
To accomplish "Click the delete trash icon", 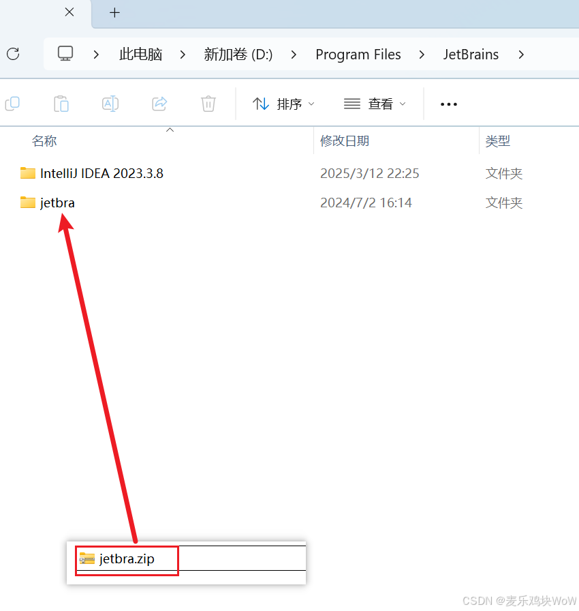I will (208, 104).
